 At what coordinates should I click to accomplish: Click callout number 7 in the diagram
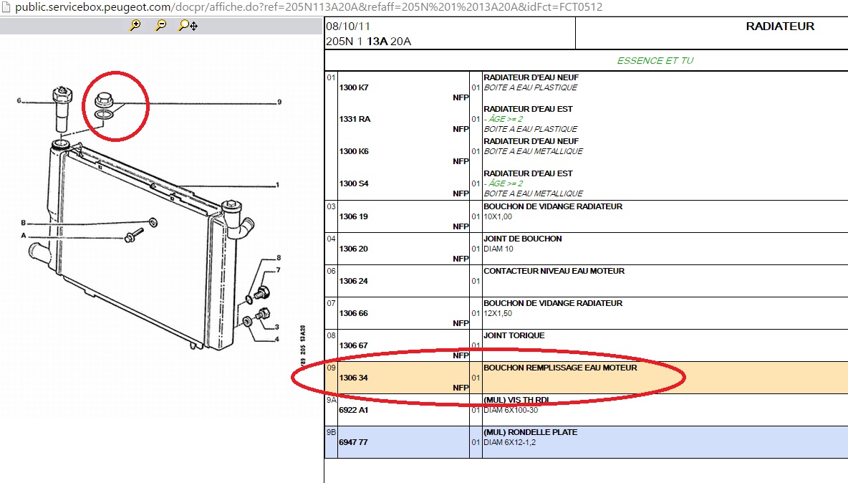pos(279,270)
